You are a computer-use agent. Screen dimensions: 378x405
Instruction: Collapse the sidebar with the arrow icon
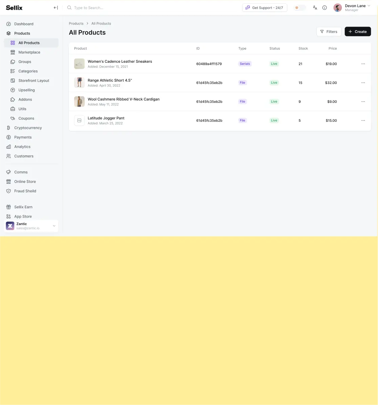[56, 8]
